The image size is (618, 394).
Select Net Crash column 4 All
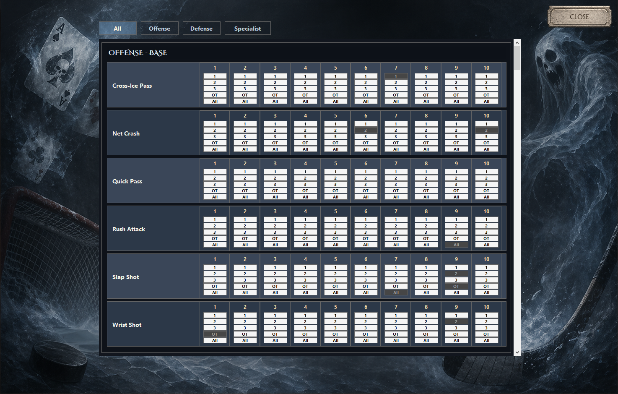coord(305,149)
